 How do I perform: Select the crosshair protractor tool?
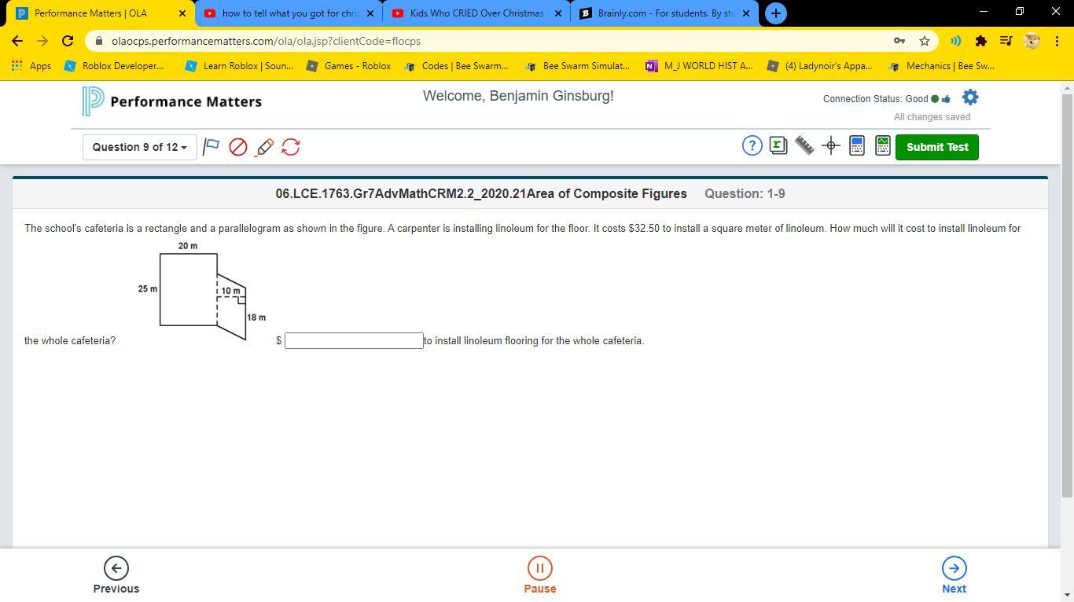click(831, 145)
